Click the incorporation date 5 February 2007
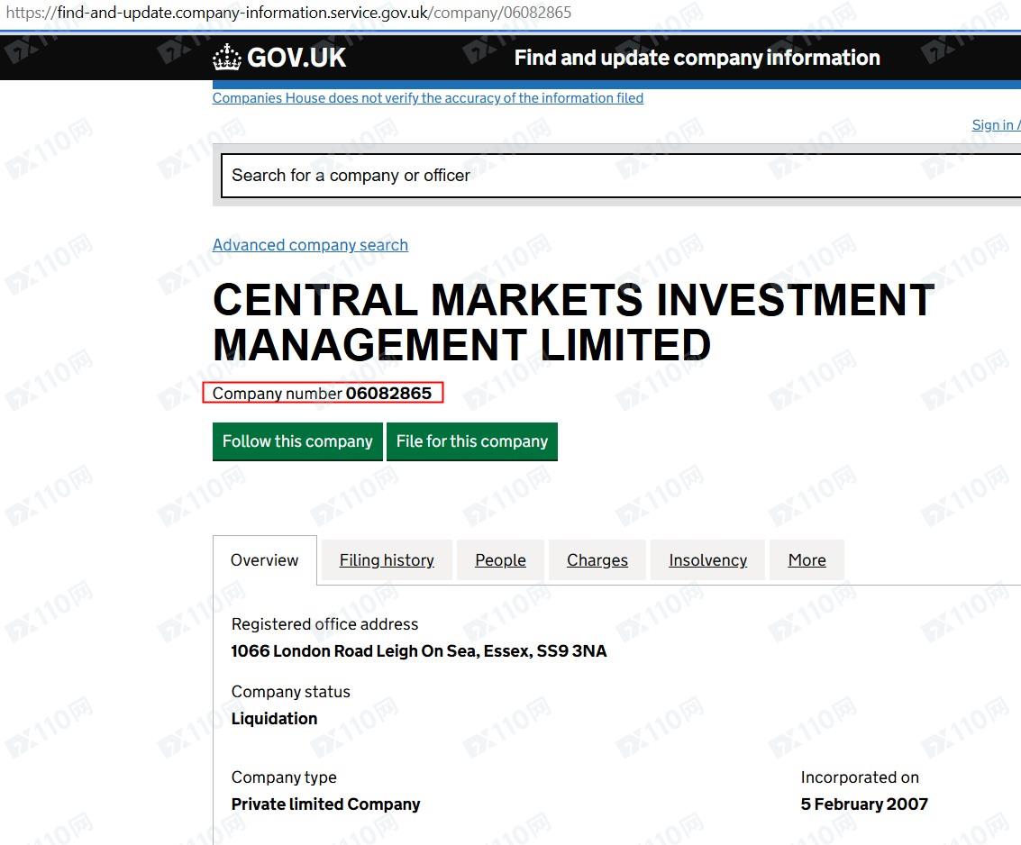The height and width of the screenshot is (845, 1021). click(x=864, y=804)
